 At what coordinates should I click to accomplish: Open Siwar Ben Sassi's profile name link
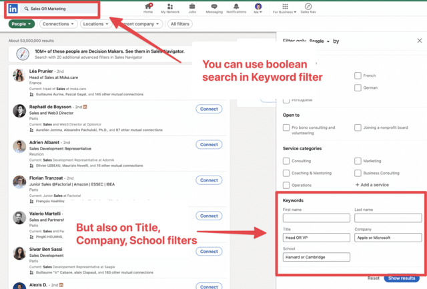46,249
